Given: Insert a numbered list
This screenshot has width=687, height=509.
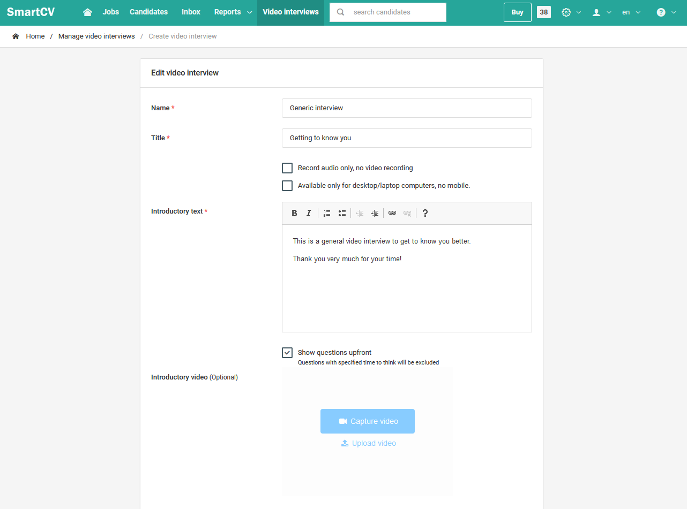Looking at the screenshot, I should (x=327, y=213).
